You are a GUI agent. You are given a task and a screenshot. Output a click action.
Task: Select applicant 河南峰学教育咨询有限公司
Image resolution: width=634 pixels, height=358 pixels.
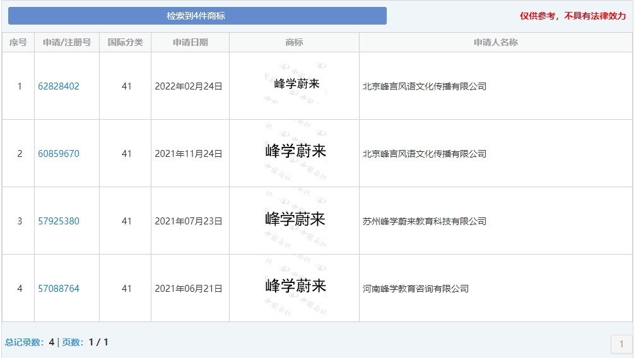point(416,289)
